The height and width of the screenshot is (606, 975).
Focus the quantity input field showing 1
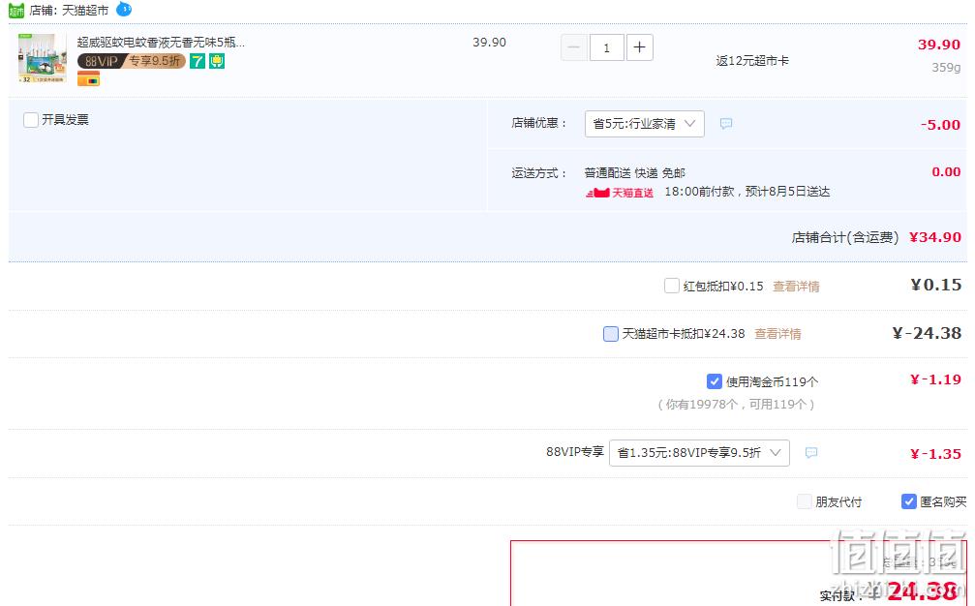pos(606,47)
